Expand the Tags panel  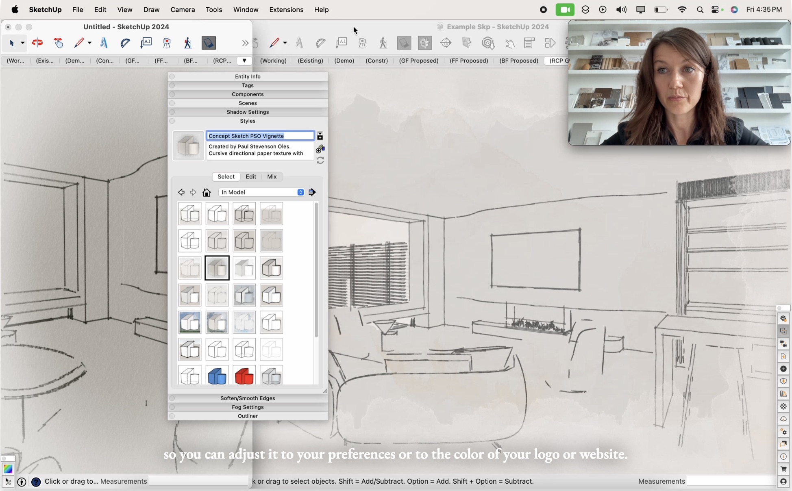pyautogui.click(x=248, y=85)
